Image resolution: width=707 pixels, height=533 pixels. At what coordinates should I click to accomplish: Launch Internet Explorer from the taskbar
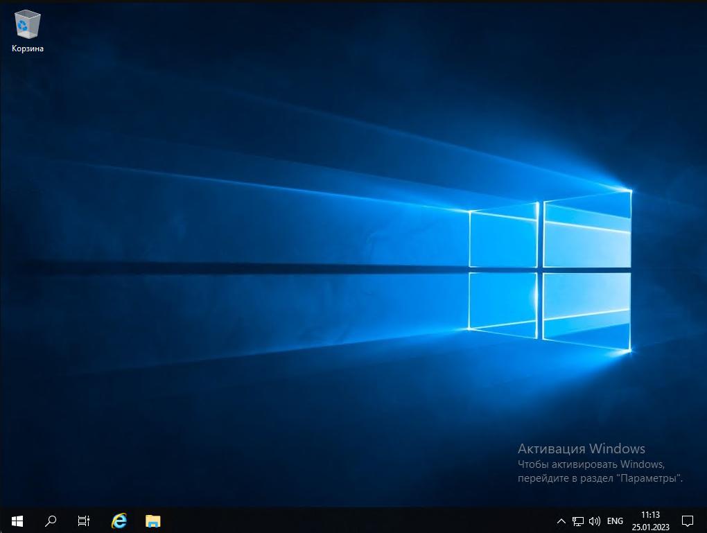point(118,521)
